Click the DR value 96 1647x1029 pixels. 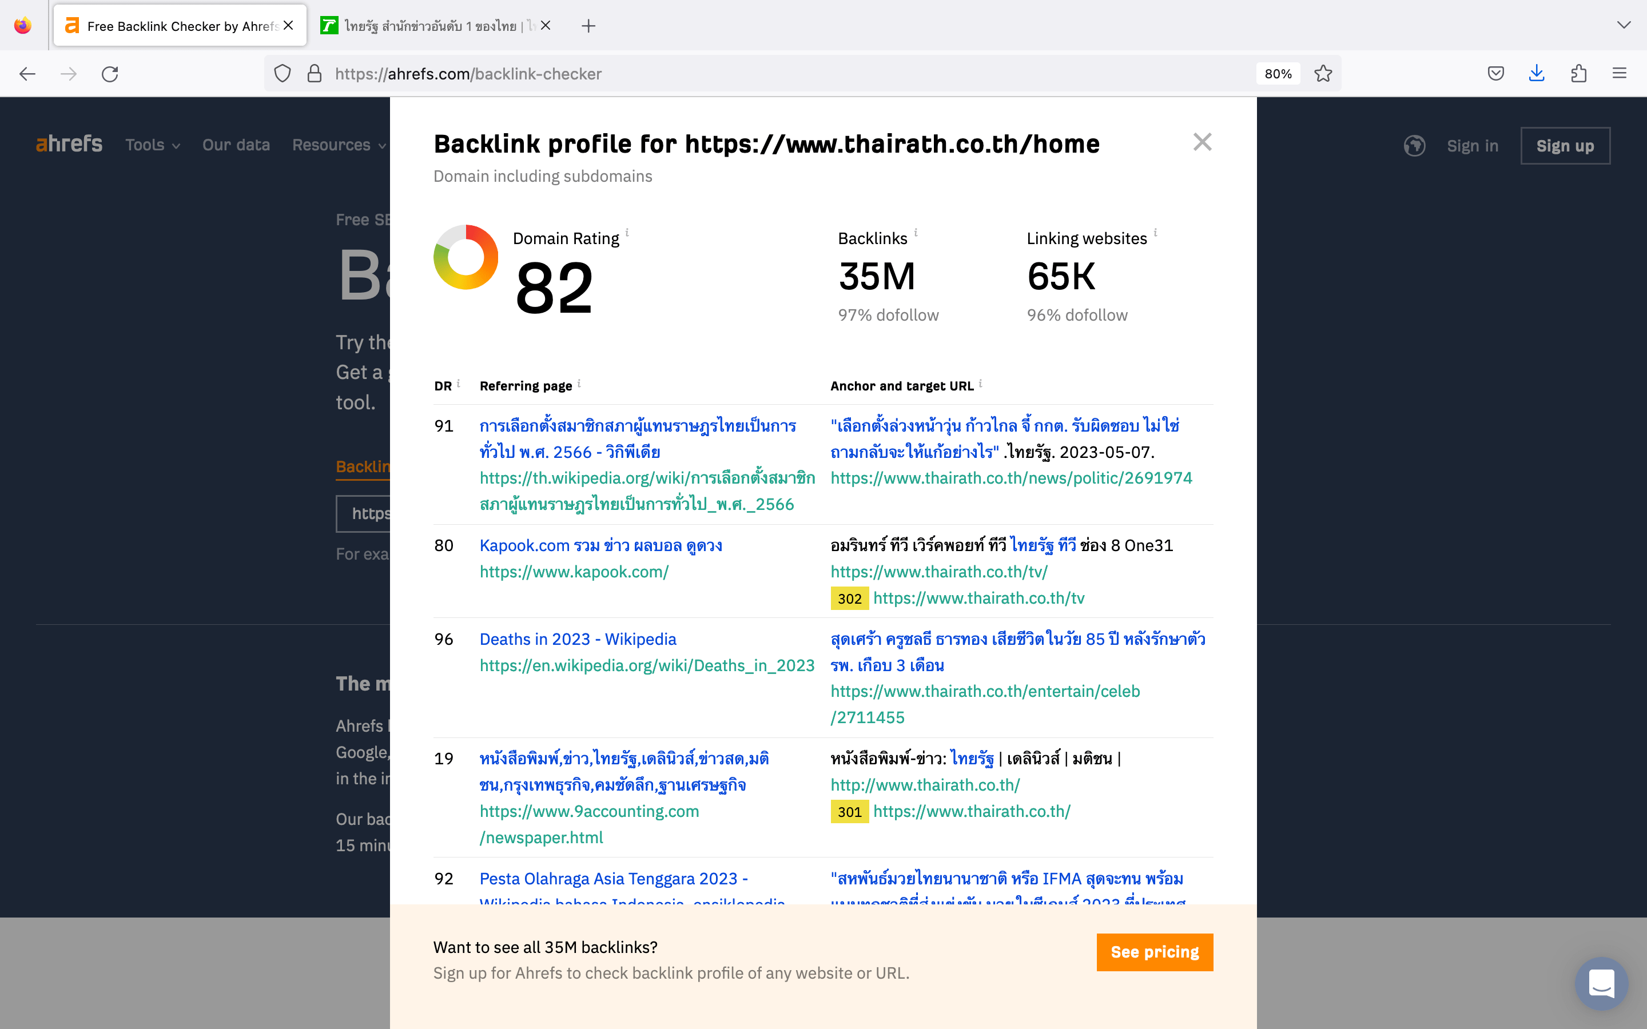coord(444,639)
